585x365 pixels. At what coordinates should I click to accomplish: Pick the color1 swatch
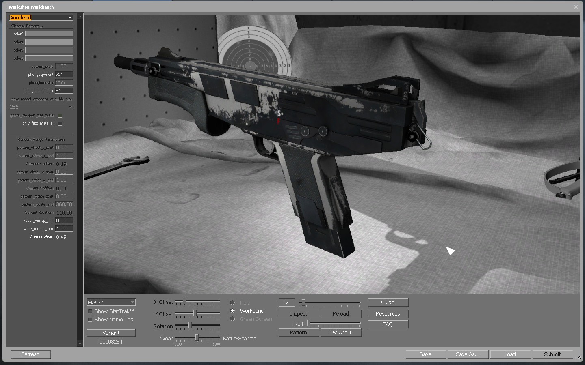coord(49,42)
